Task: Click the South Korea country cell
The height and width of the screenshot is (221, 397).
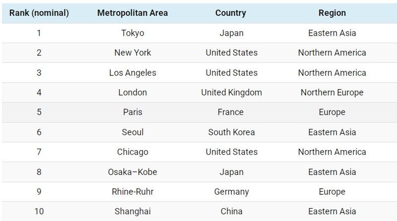Action: click(x=231, y=132)
